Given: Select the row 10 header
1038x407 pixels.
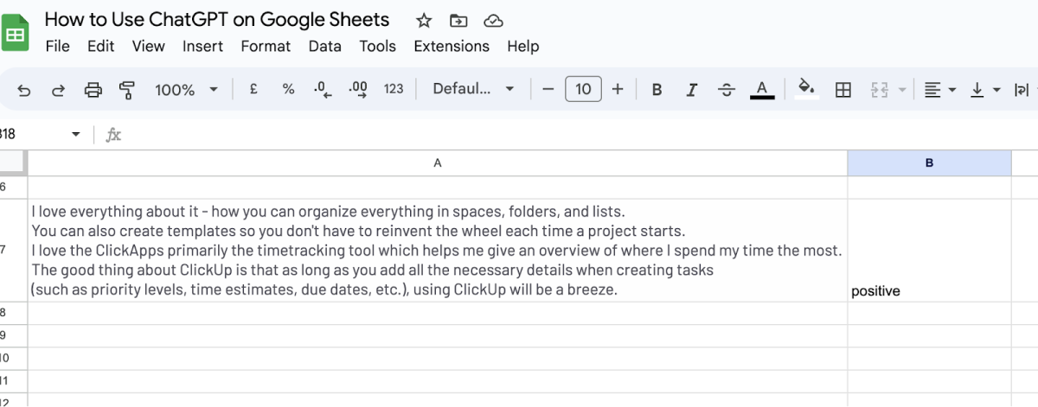Looking at the screenshot, I should point(13,358).
